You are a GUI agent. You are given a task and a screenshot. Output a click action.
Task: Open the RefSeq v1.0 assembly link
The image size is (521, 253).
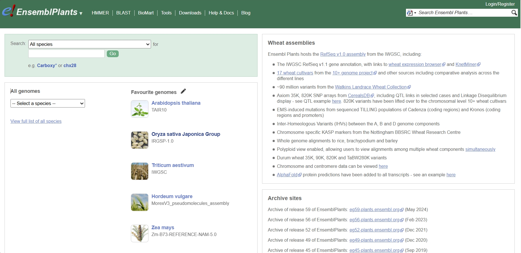point(343,54)
